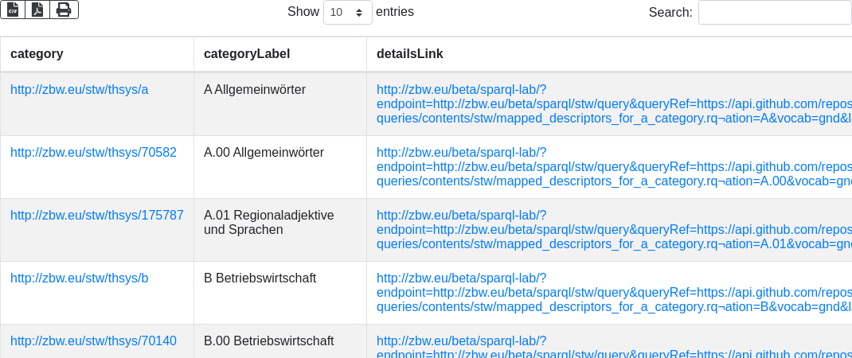Click the Search input field
The height and width of the screenshot is (358, 852).
pos(774,13)
